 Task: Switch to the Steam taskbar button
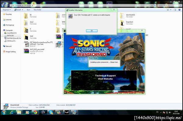click(x=66, y=112)
